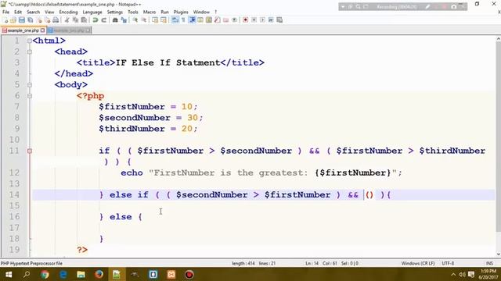Click the Zoom Out toolbar icon
Image resolution: width=501 pixels, height=281 pixels.
click(x=144, y=20)
